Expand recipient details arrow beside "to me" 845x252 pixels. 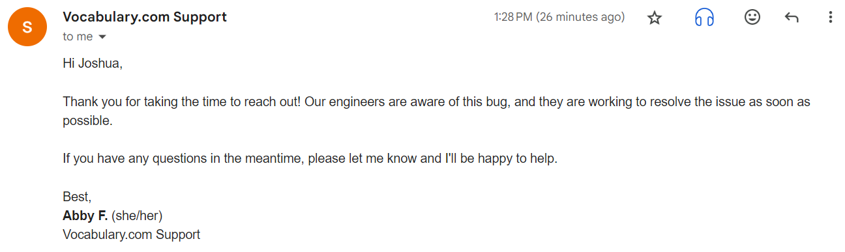pos(102,37)
